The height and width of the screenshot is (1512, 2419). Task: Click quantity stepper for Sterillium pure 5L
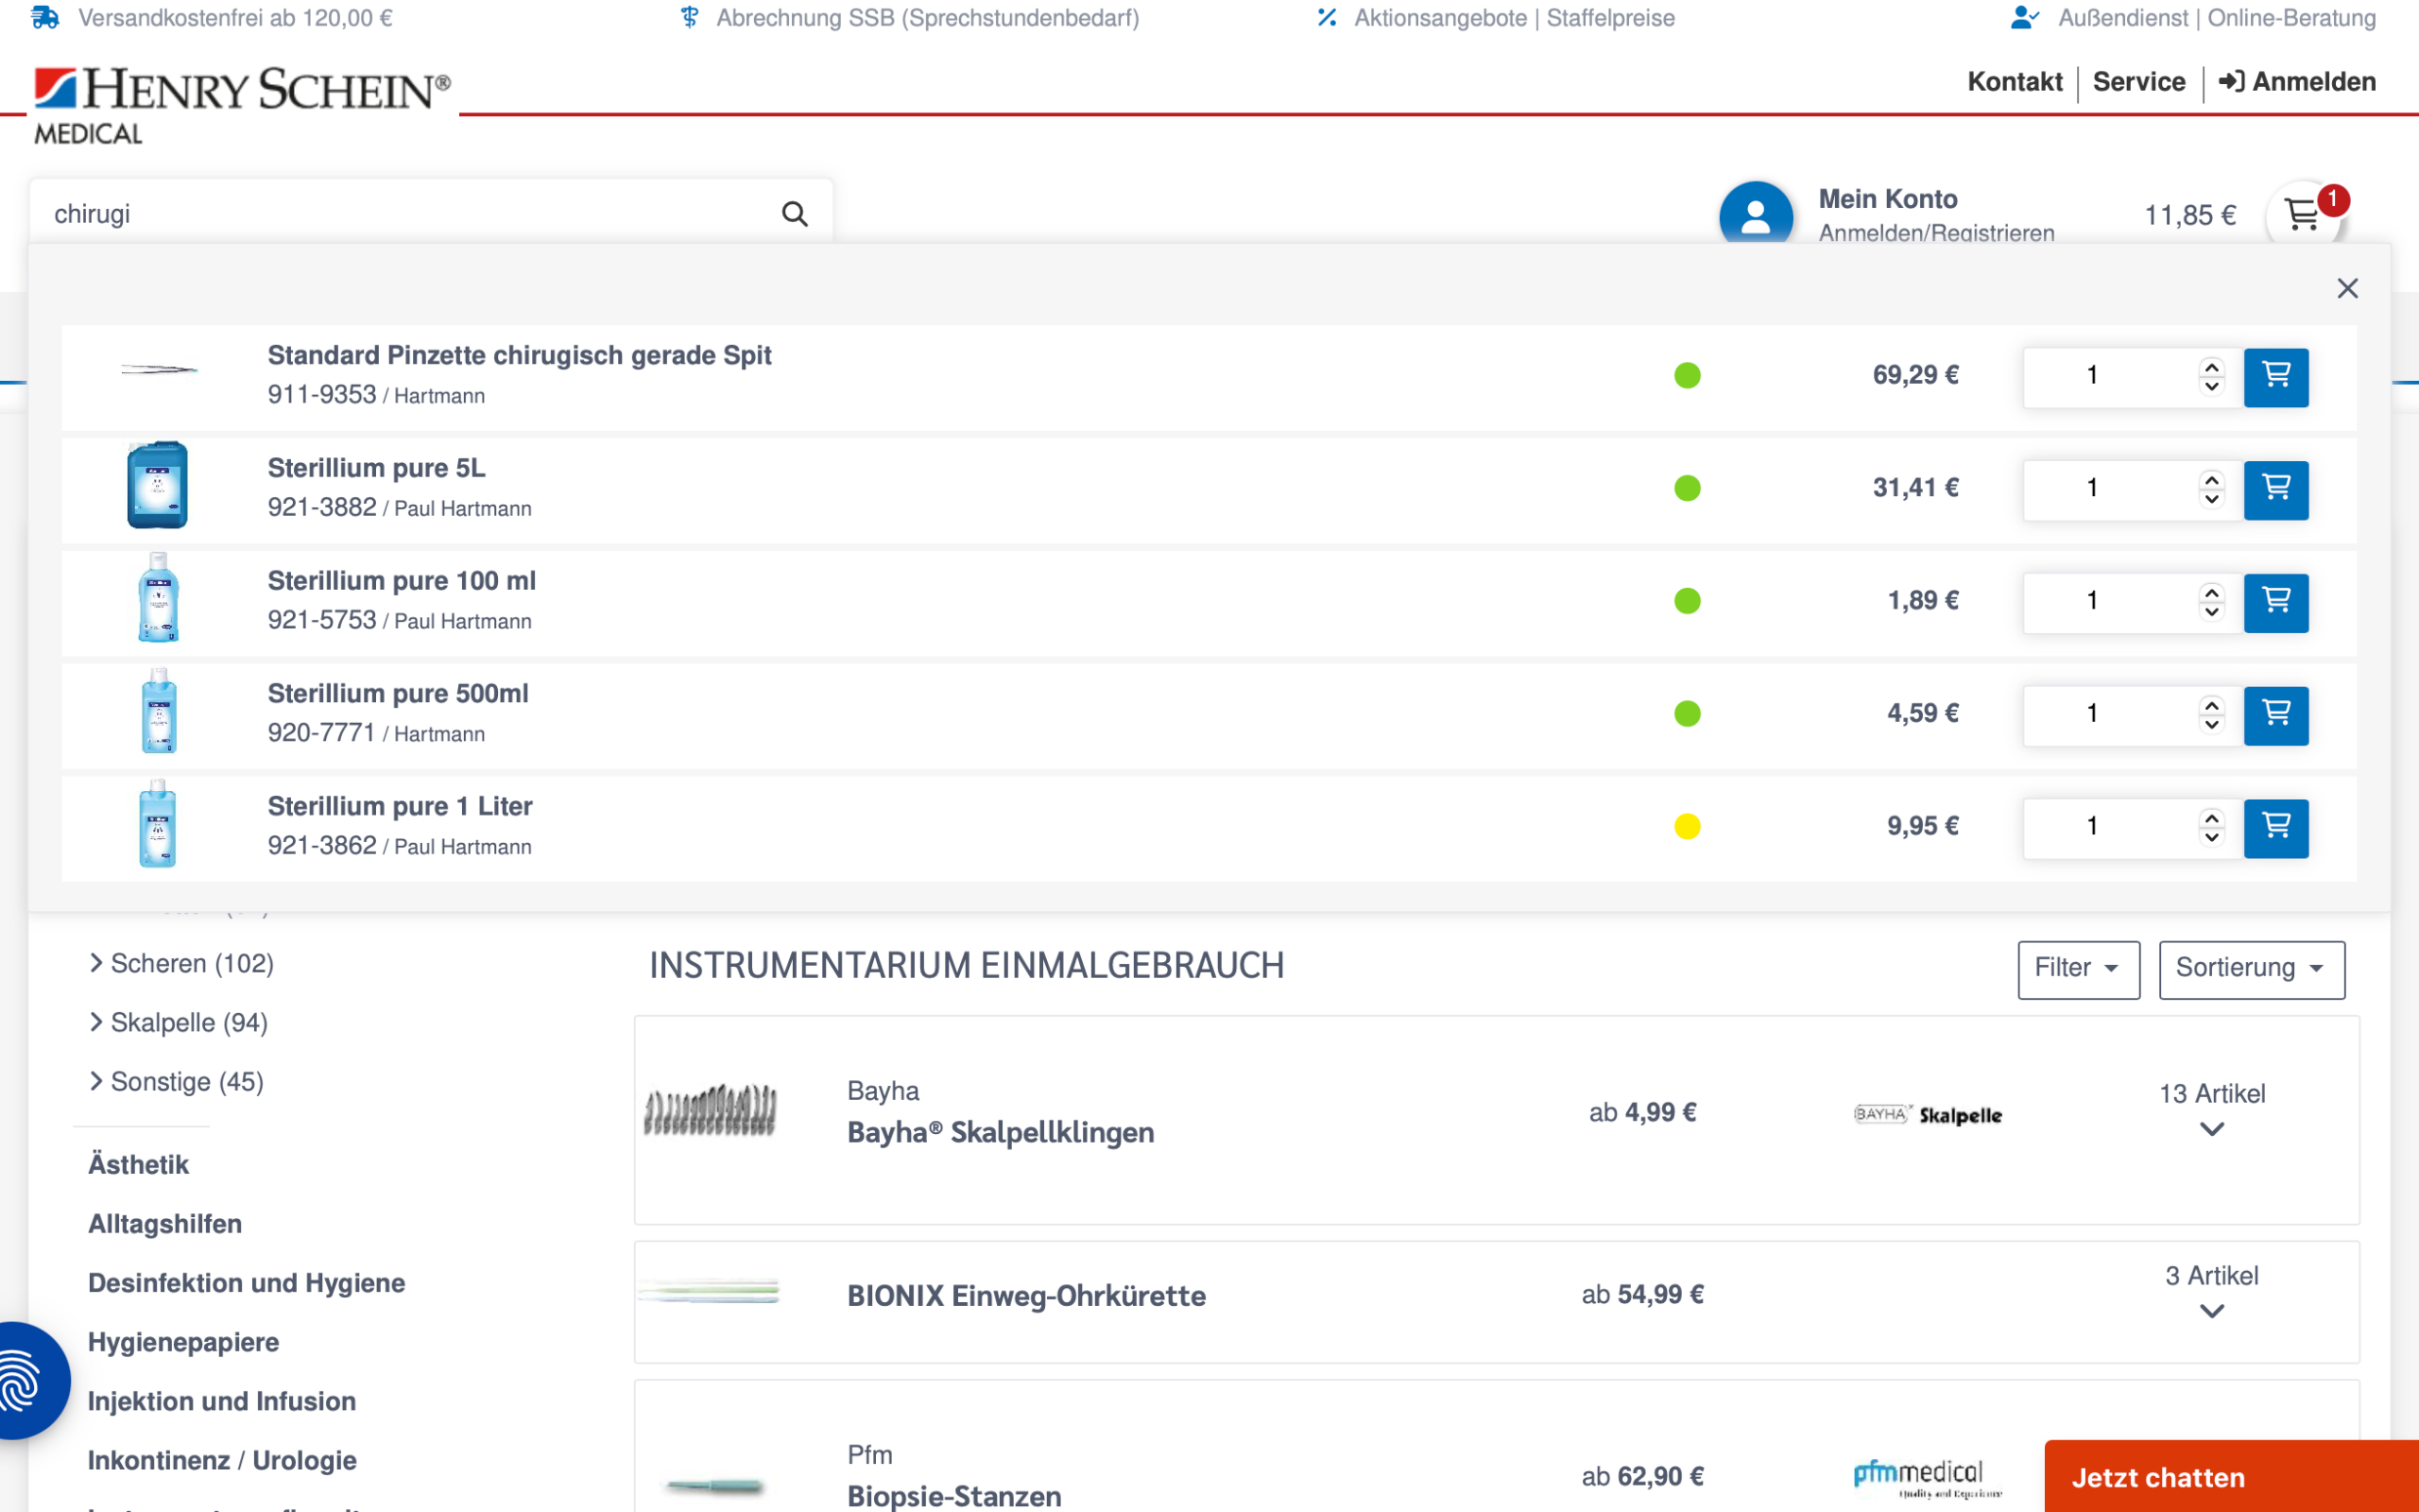pos(2211,490)
